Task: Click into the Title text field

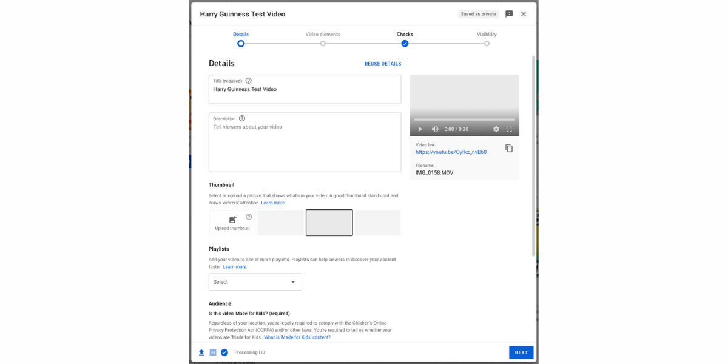Action: (305, 89)
